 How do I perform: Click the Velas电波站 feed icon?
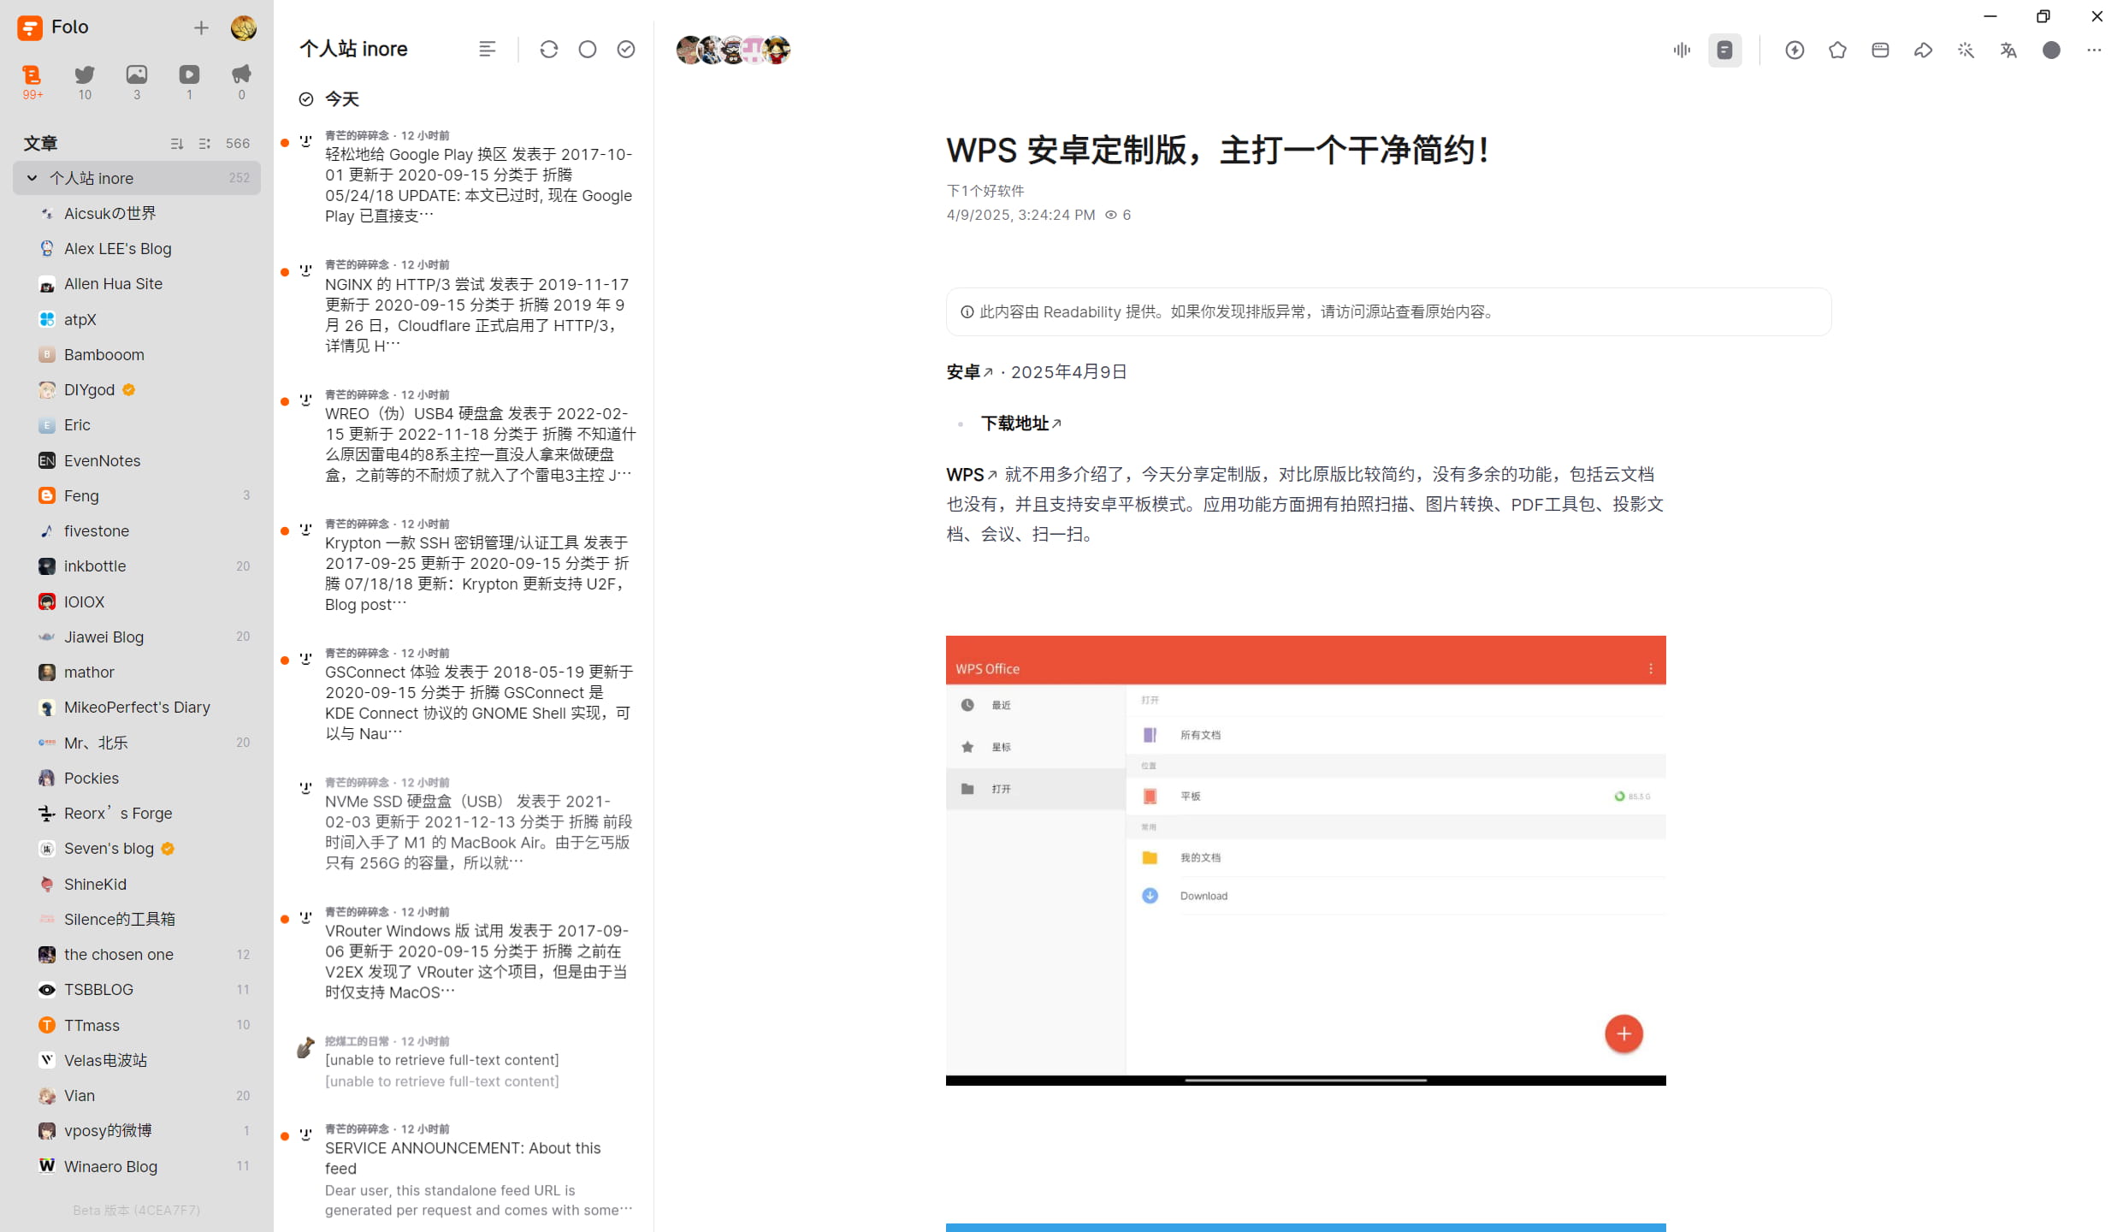click(x=47, y=1060)
